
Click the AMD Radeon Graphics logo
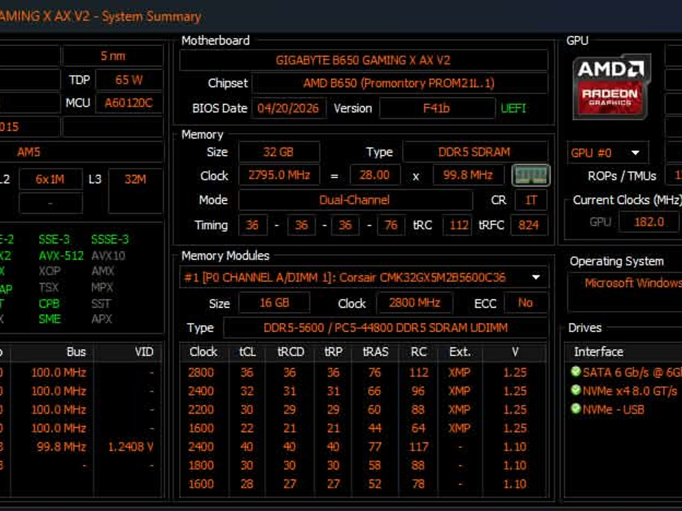[611, 87]
